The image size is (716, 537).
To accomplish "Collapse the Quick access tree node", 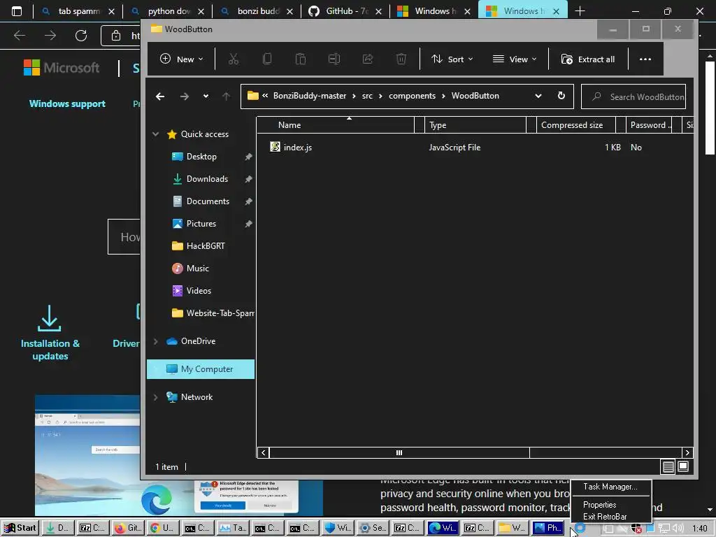I will 156,134.
